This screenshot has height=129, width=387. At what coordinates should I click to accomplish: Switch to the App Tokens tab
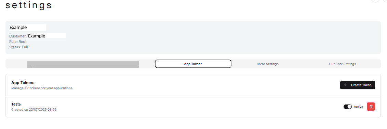[193, 64]
